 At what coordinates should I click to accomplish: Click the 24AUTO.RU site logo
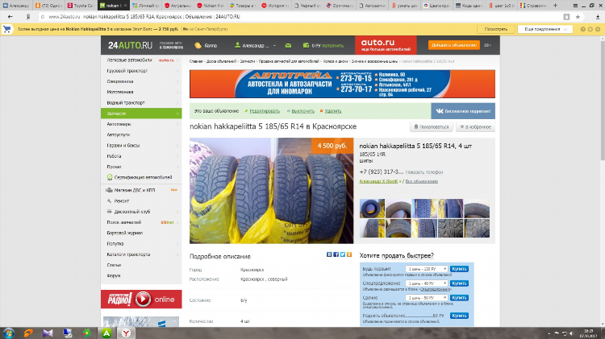coord(130,45)
